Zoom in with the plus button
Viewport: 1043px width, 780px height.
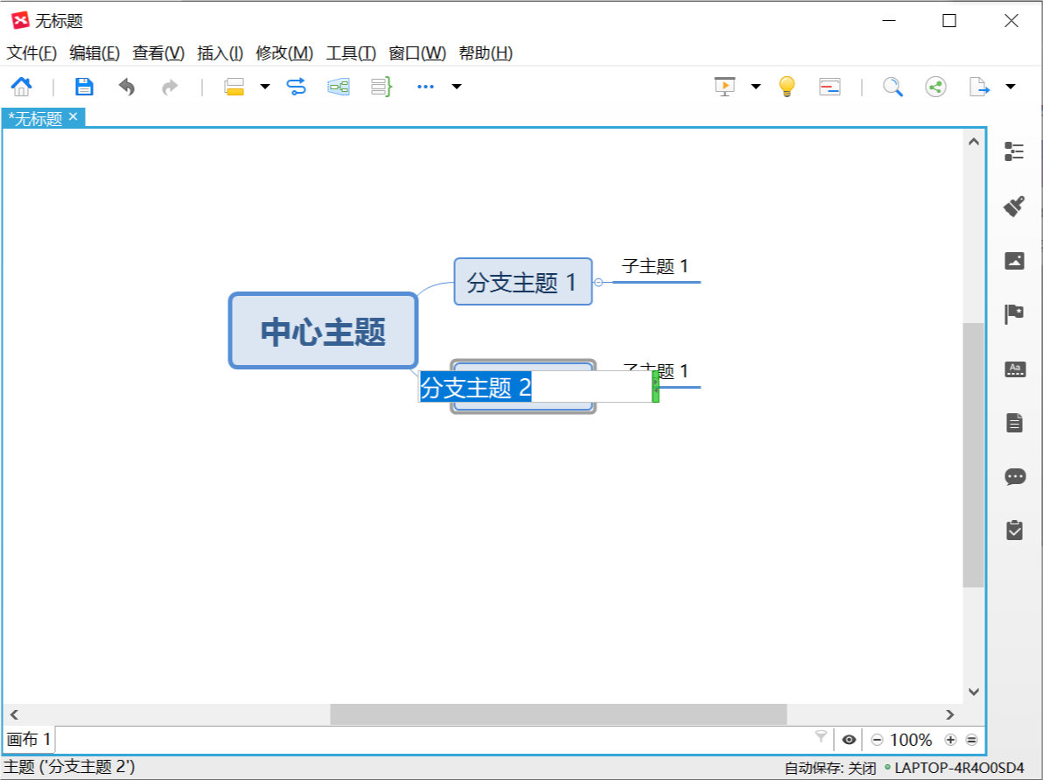pos(950,740)
